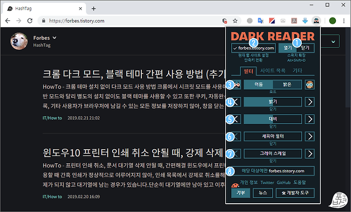Click the blue download arrow extension icon

pyautogui.click(x=305, y=21)
